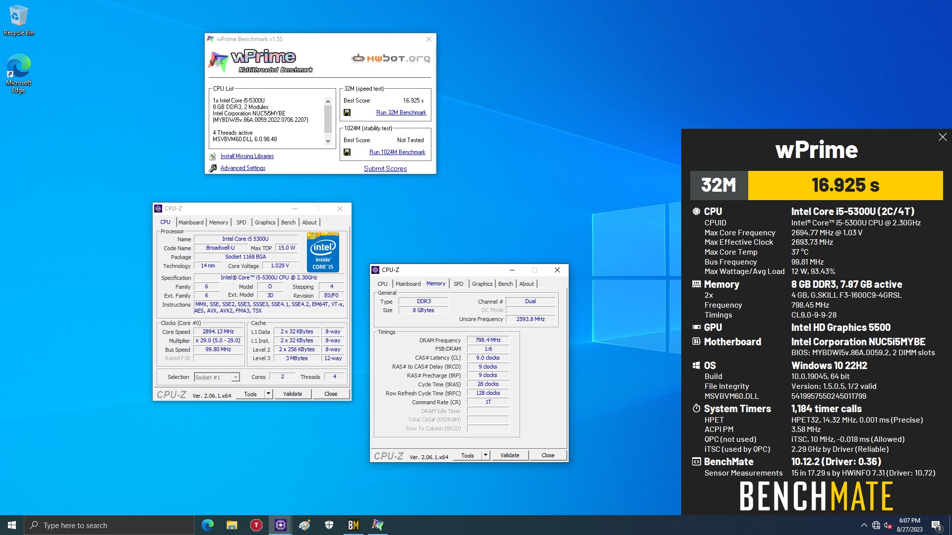Image resolution: width=952 pixels, height=535 pixels.
Task: Open Tools dropdown arrow in CPU-Z Memory window
Action: click(x=485, y=455)
